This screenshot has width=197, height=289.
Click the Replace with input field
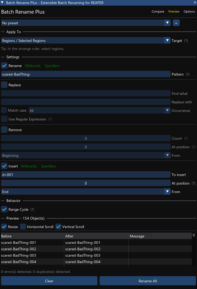click(86, 102)
